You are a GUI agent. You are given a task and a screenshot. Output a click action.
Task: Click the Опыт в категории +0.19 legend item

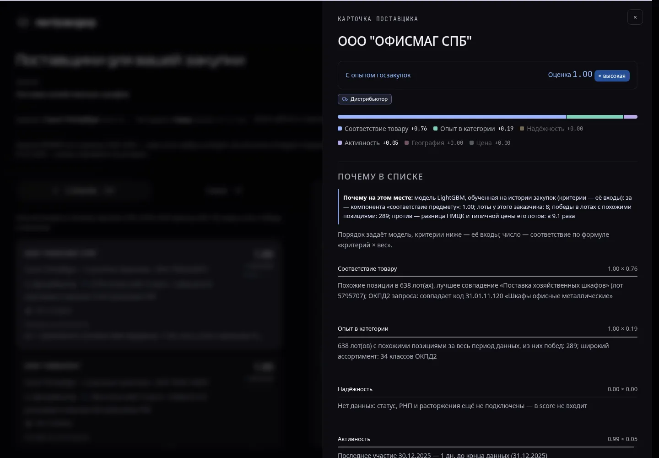[473, 129]
